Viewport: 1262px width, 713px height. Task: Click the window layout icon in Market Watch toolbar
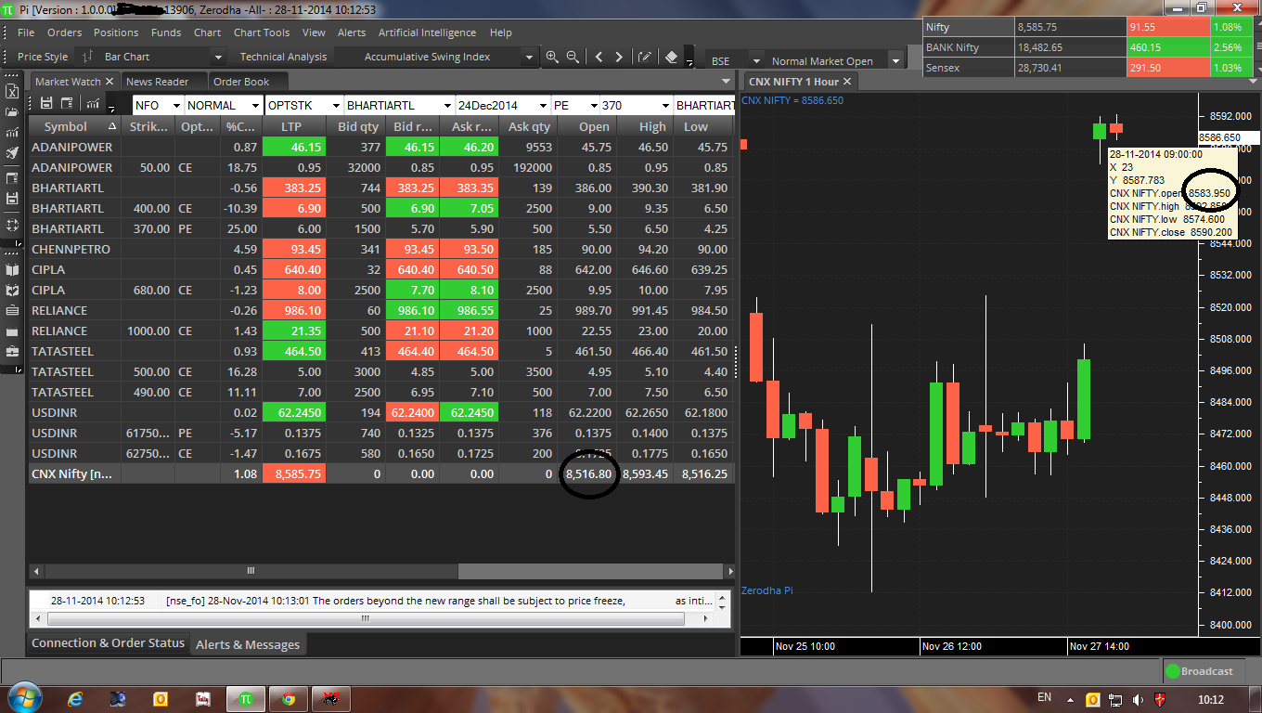pyautogui.click(x=67, y=103)
